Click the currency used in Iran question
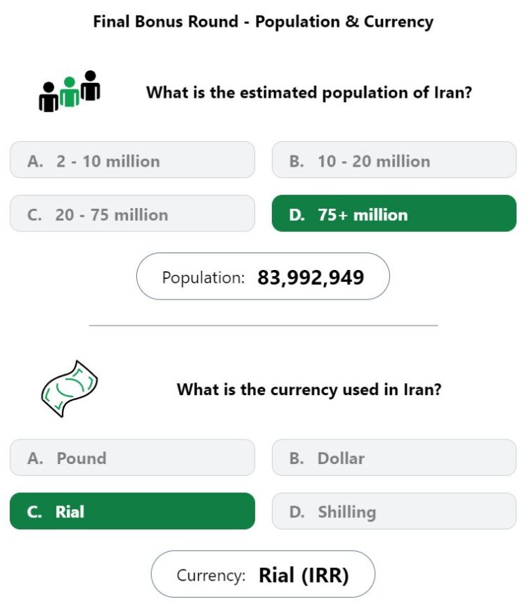 coord(309,389)
